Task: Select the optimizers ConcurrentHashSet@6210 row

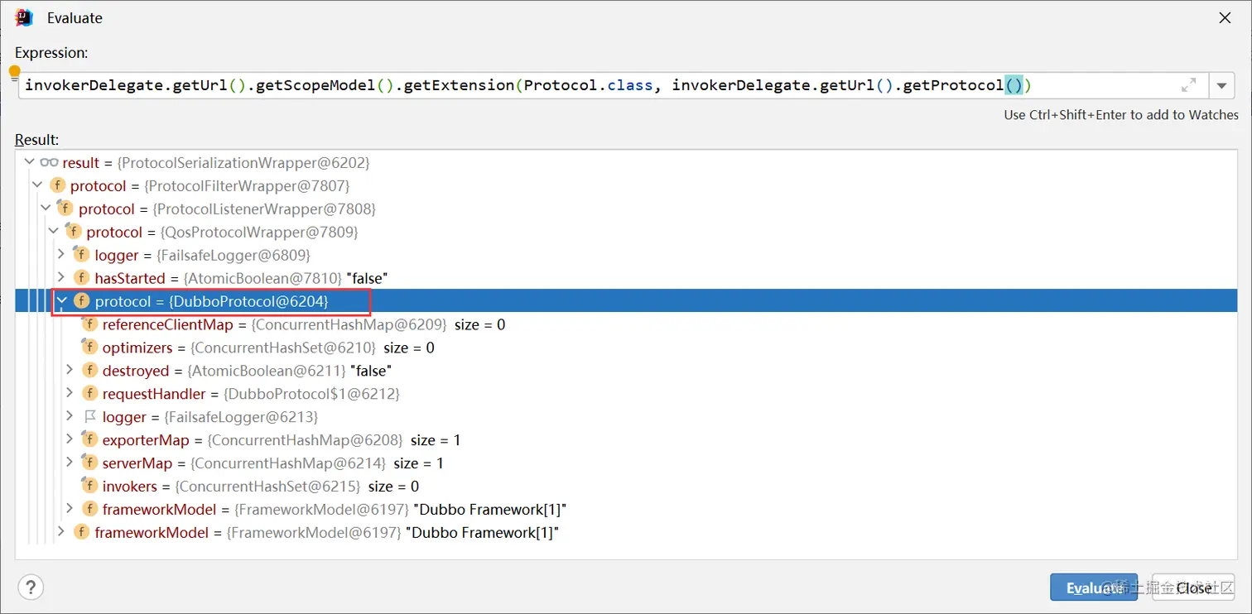Action: (x=626, y=348)
